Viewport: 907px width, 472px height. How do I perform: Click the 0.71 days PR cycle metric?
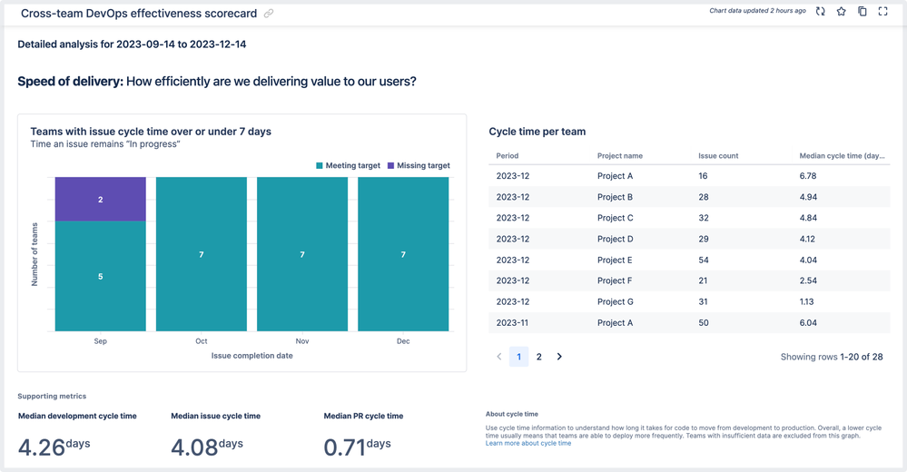357,447
